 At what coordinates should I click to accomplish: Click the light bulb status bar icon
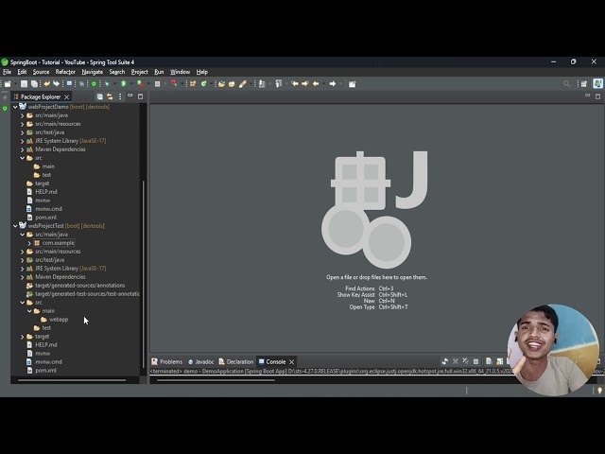pyautogui.click(x=599, y=391)
